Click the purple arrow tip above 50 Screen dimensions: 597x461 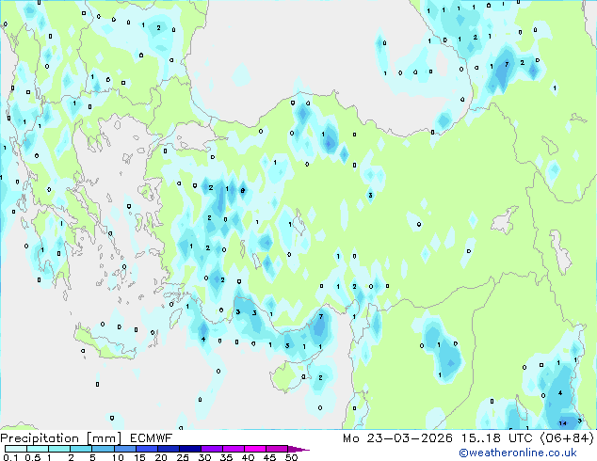click(298, 449)
